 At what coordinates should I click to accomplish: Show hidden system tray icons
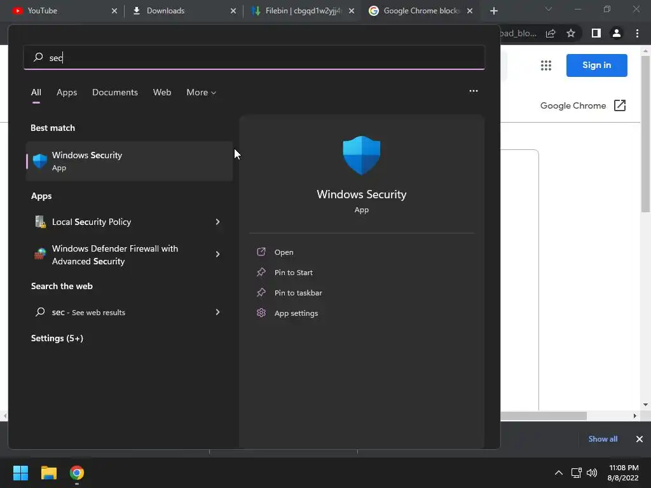coord(559,473)
